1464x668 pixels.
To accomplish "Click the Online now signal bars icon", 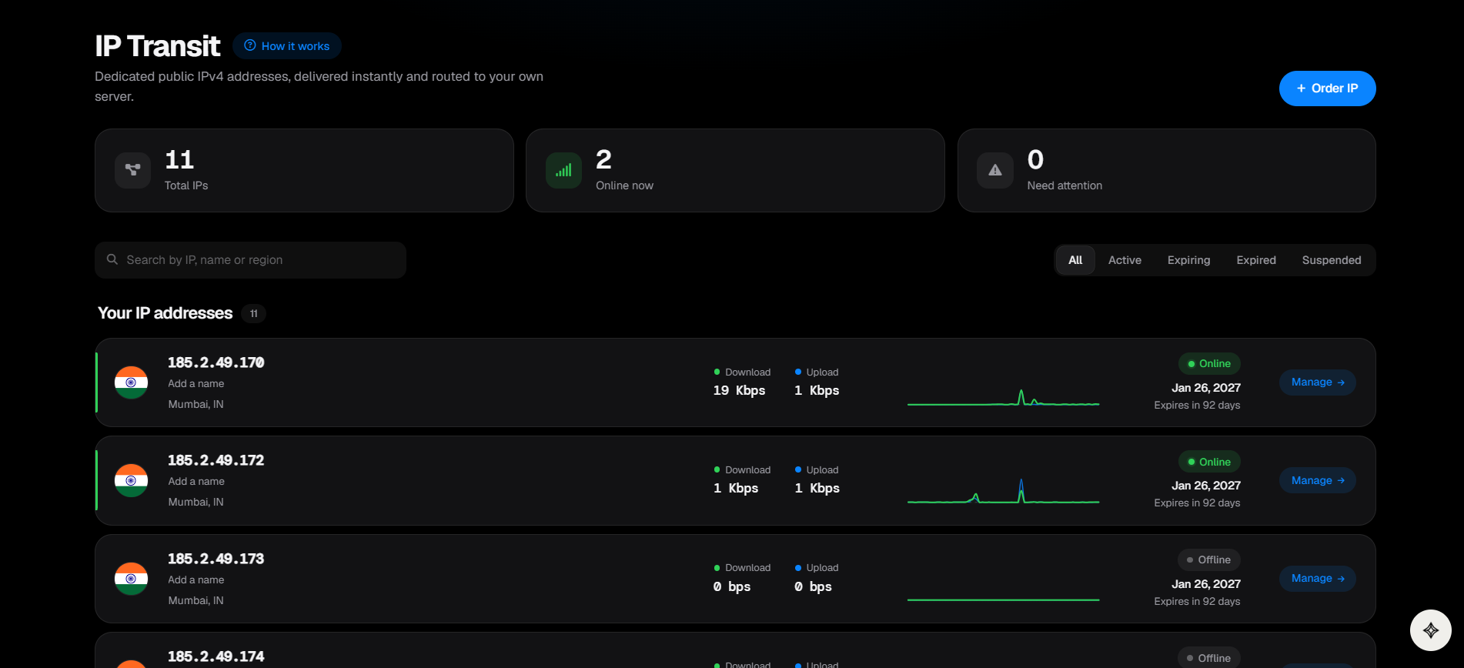I will (563, 170).
